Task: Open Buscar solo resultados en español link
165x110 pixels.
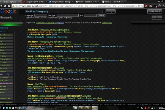Action: click(x=50, y=23)
